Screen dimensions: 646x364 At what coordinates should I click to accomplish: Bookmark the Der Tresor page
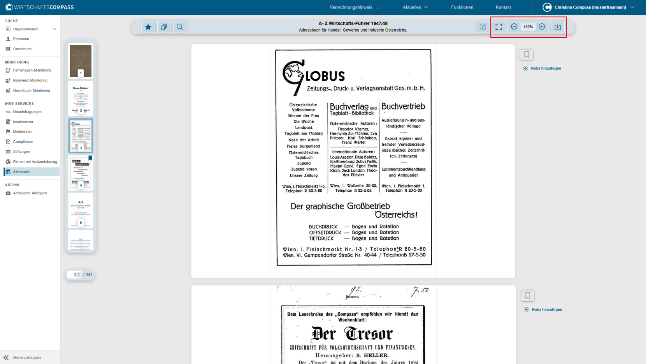(x=528, y=296)
